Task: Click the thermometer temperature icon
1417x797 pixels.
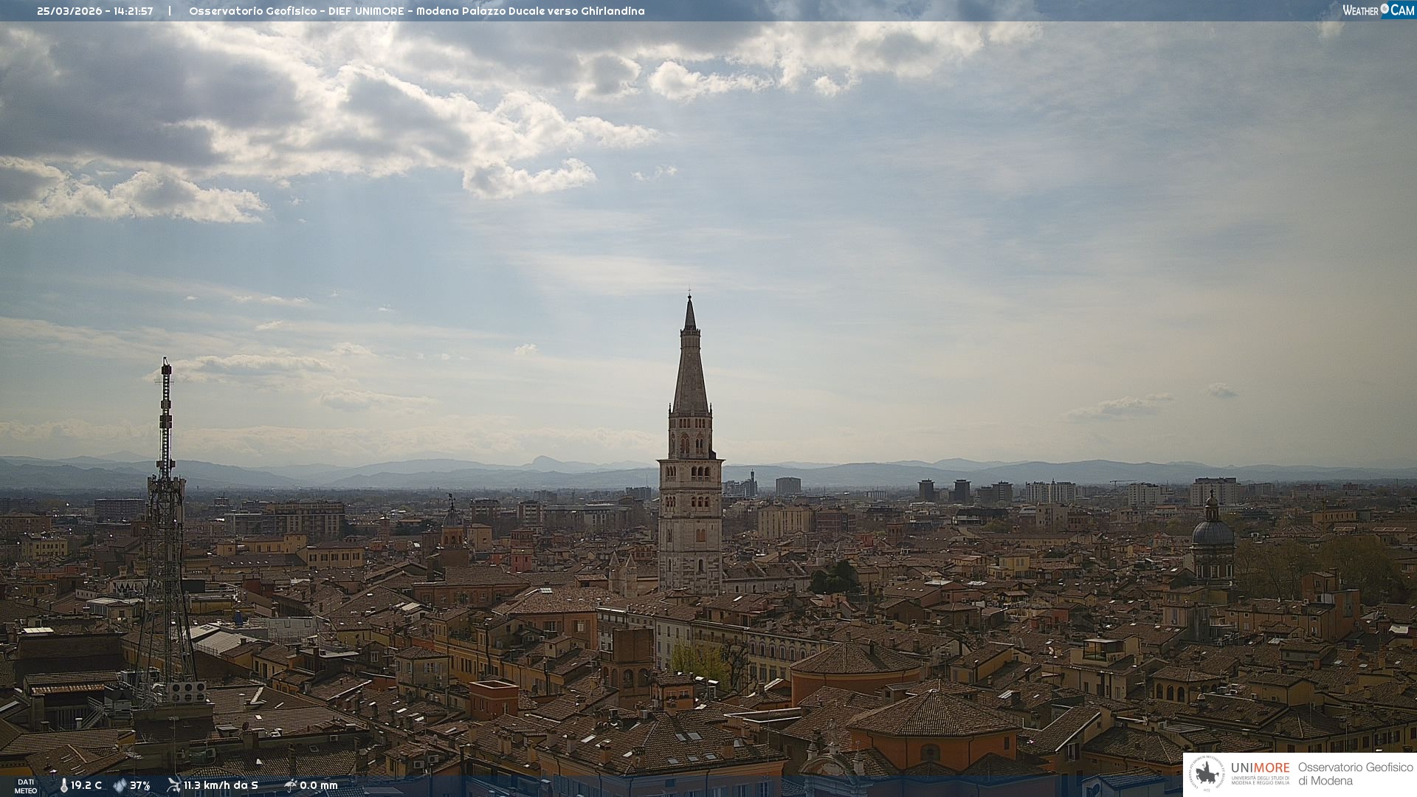Action: point(63,785)
